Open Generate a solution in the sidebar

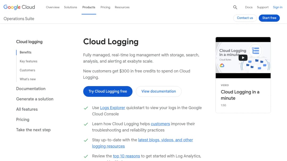[35, 99]
